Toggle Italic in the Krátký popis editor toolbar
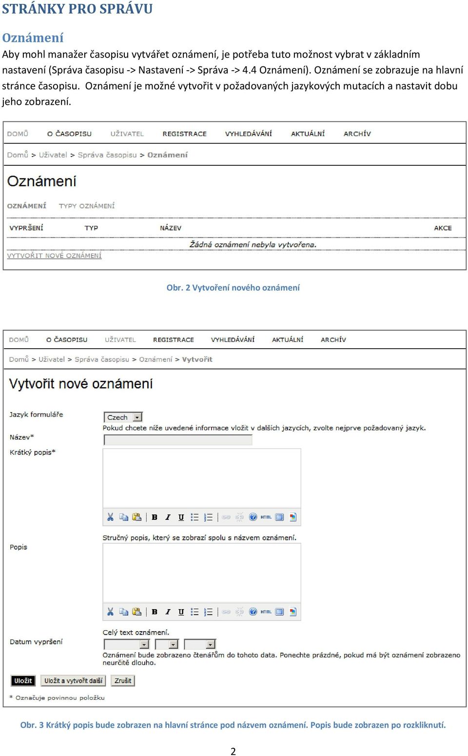This screenshot has height=756, width=468. [x=168, y=517]
